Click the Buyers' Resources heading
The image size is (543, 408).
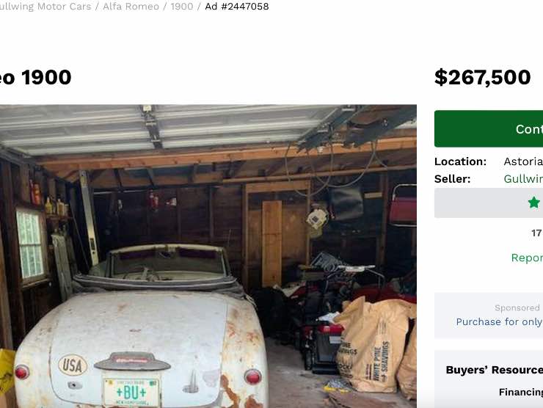(x=494, y=370)
